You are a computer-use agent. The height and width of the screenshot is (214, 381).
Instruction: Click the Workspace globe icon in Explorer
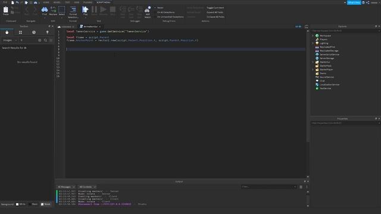(317, 36)
